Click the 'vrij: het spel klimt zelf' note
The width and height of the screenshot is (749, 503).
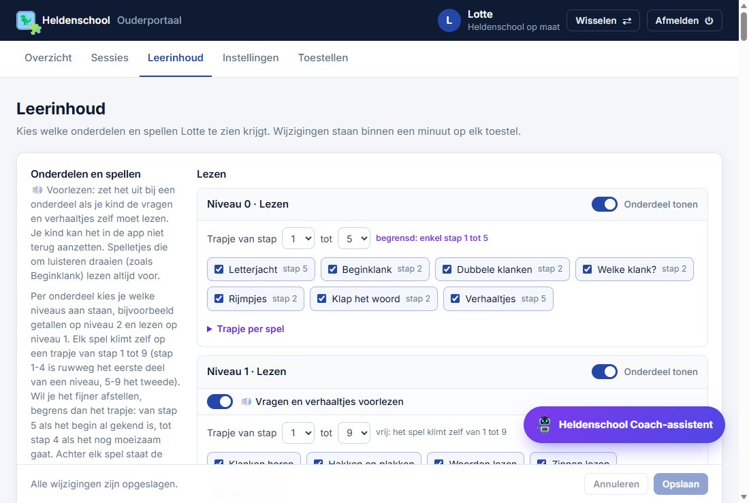tap(441, 432)
